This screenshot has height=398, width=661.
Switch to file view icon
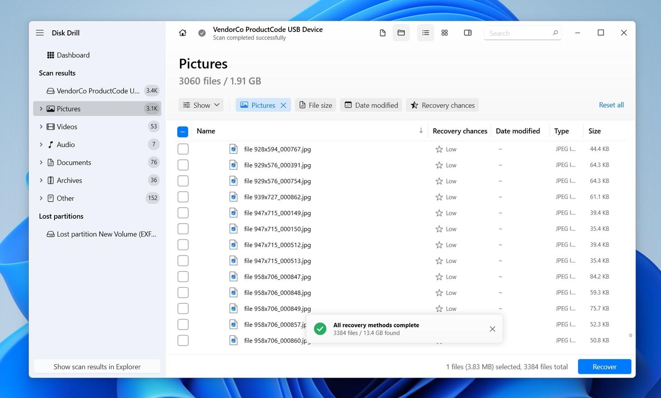pos(382,33)
